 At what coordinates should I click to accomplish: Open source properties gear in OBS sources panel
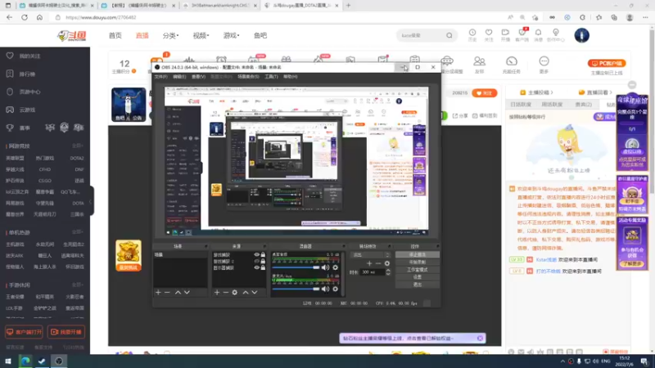coord(235,293)
